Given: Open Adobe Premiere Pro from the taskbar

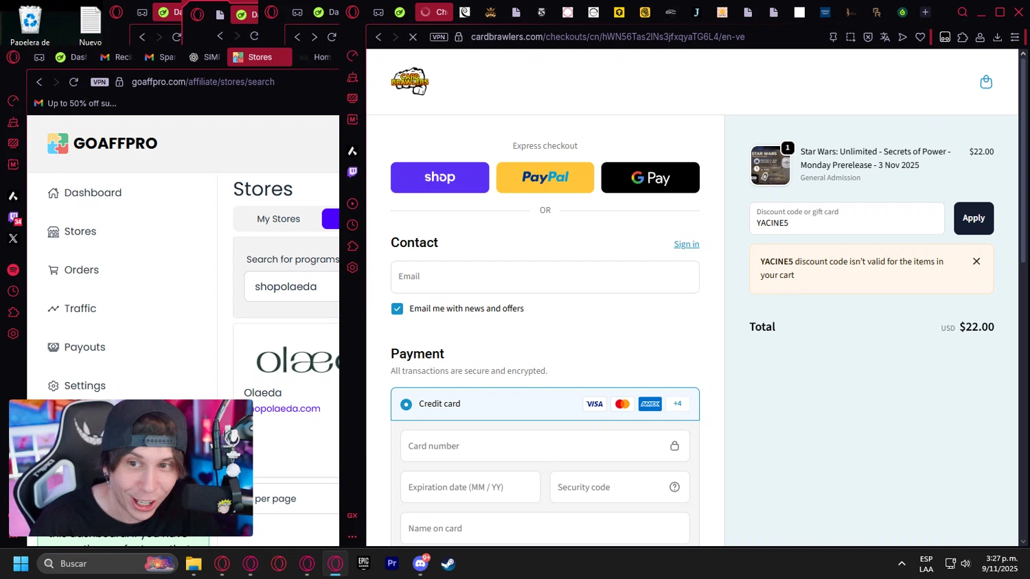Looking at the screenshot, I should point(392,563).
